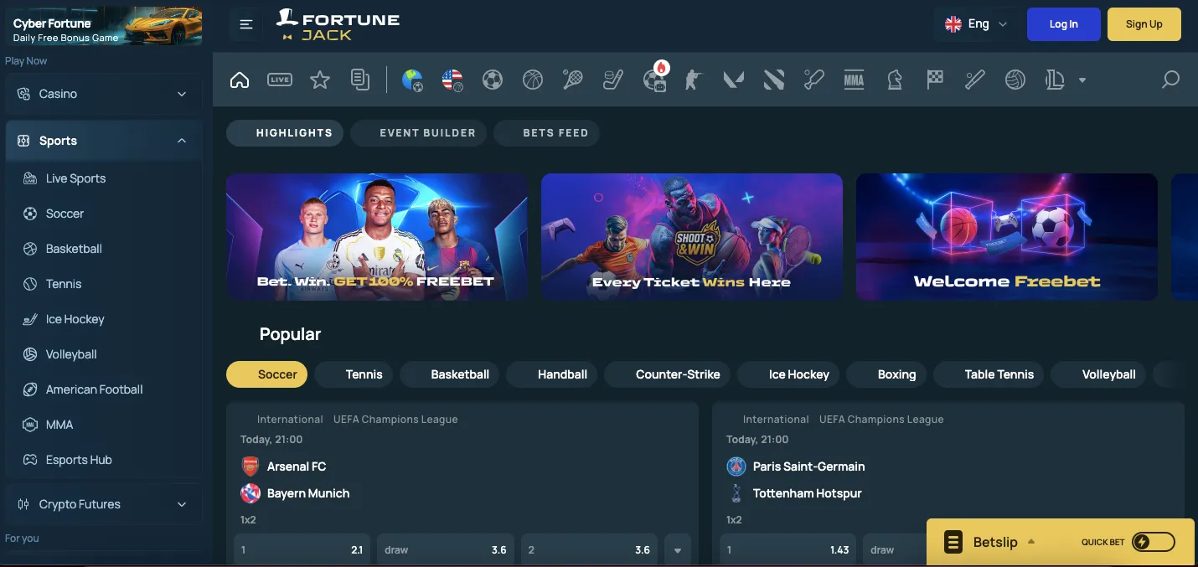Open the Eng language dropdown

point(975,24)
